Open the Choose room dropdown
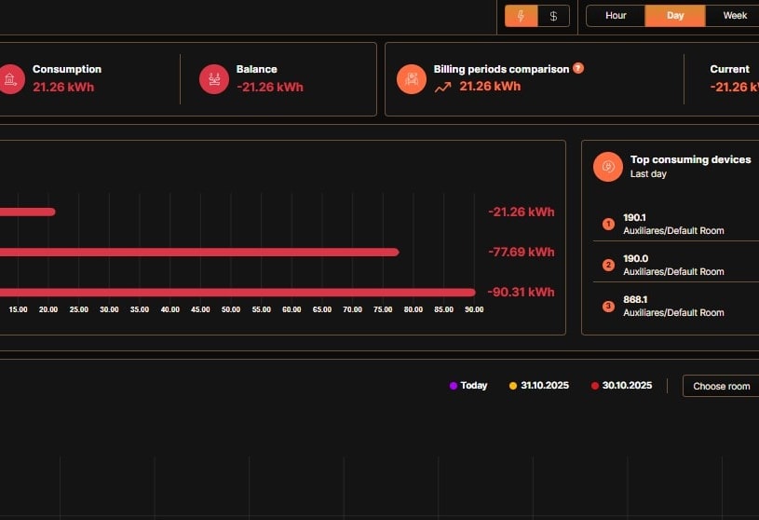This screenshot has width=759, height=520. tap(721, 386)
